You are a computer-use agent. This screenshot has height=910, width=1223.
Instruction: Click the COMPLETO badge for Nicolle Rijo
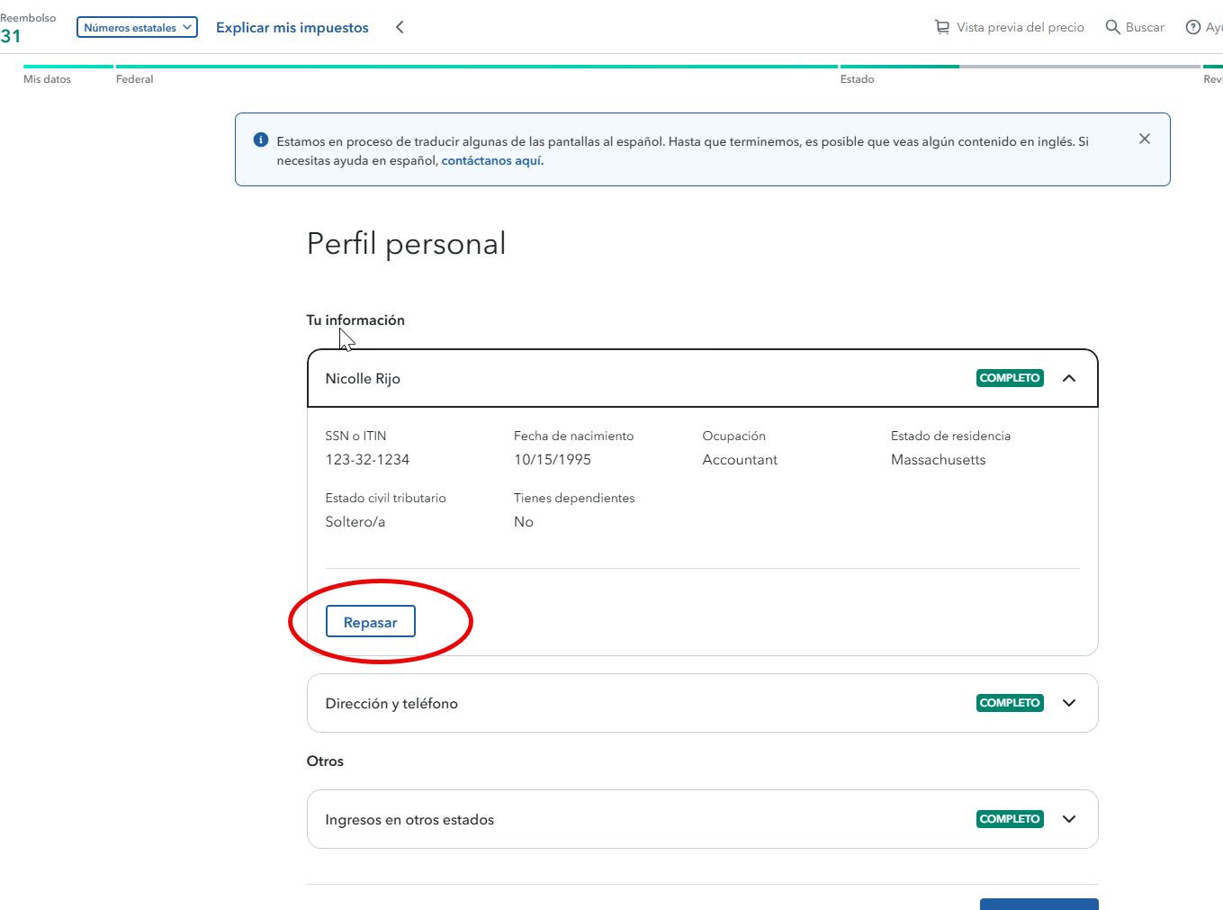tap(1010, 378)
